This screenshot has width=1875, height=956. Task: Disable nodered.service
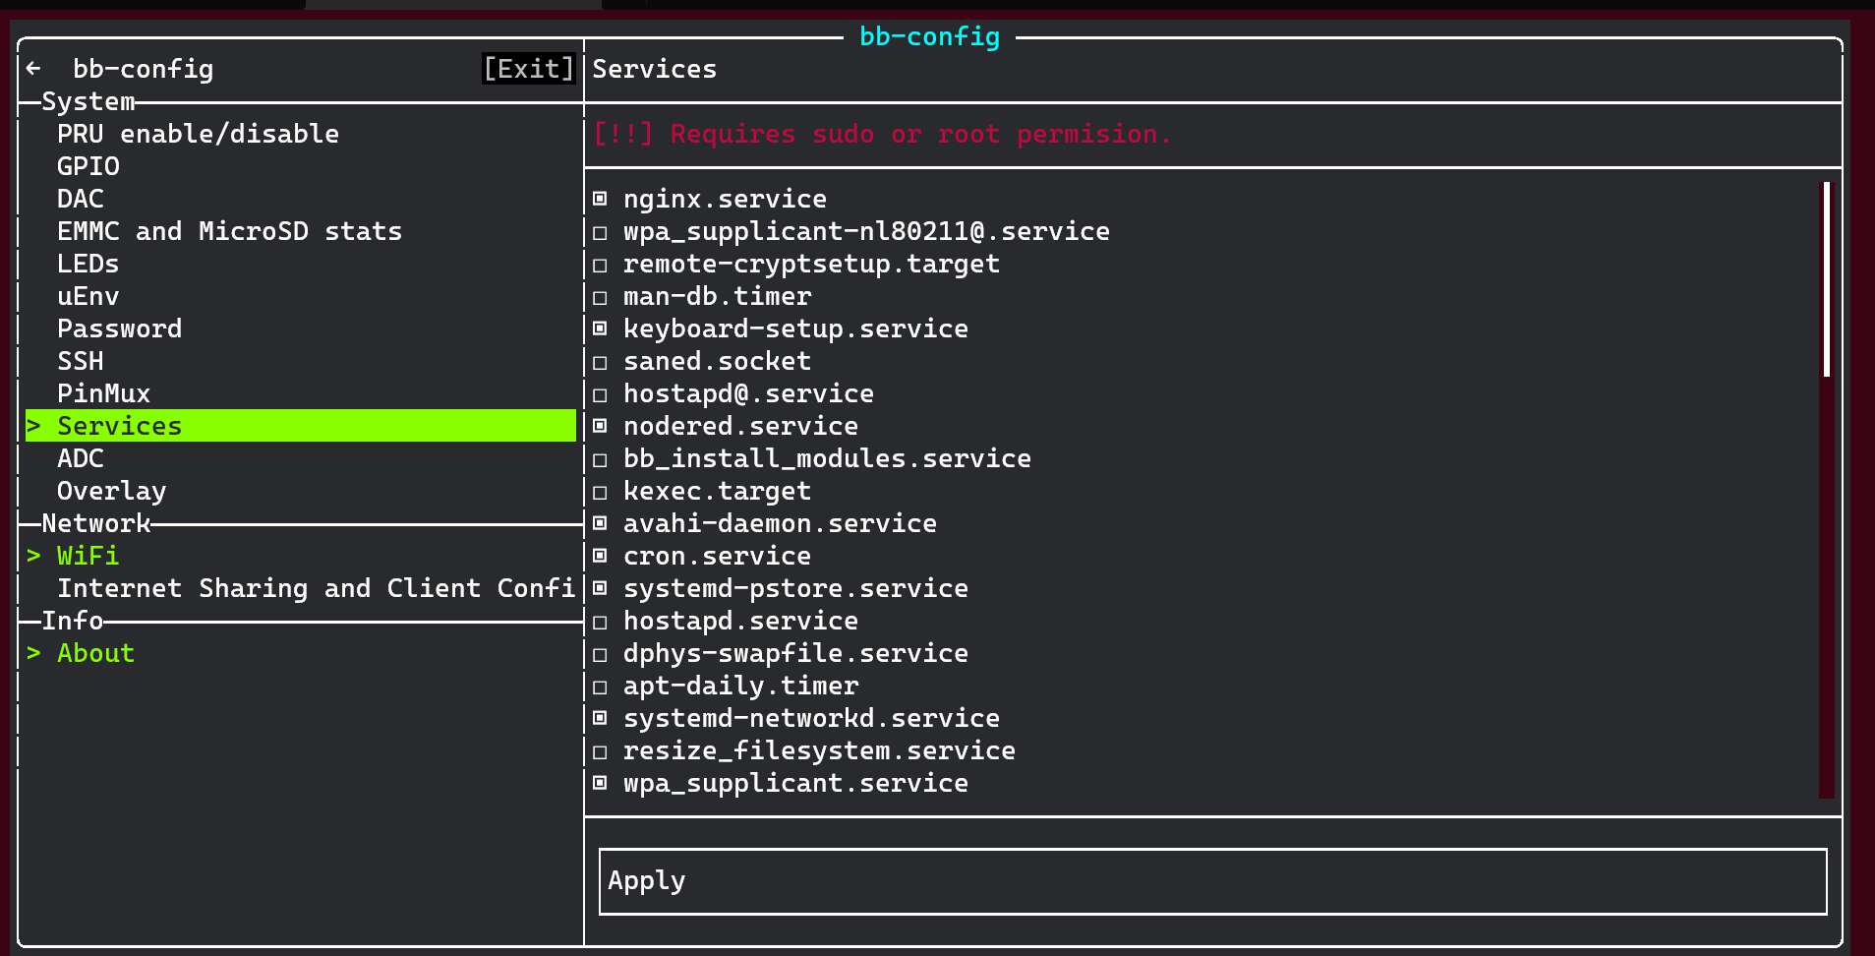[601, 426]
